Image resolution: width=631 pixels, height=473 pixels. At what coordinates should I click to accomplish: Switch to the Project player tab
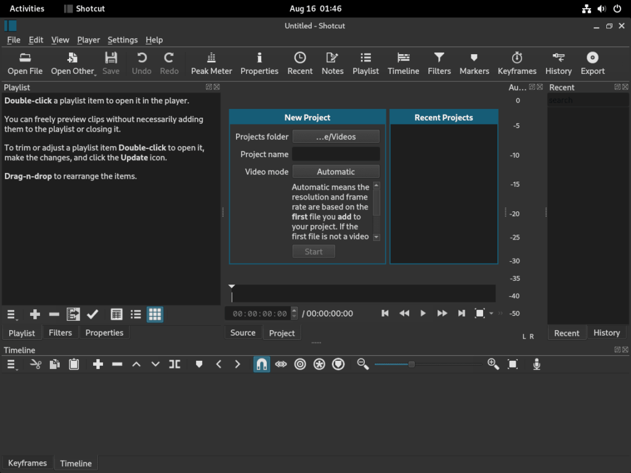[x=282, y=333]
